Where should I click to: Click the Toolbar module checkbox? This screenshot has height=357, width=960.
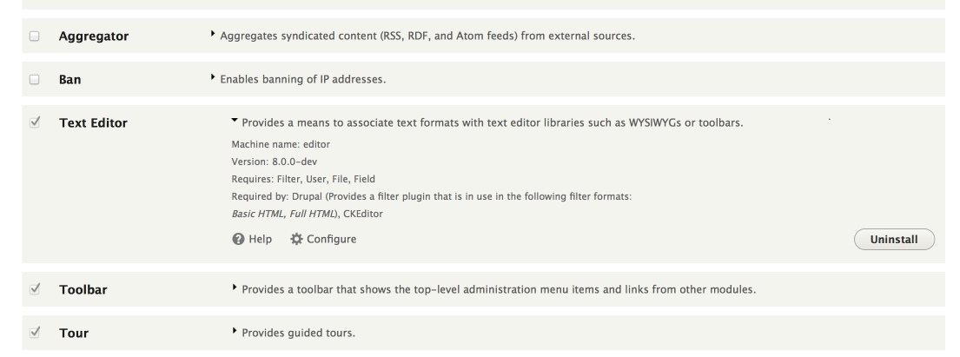click(x=34, y=289)
